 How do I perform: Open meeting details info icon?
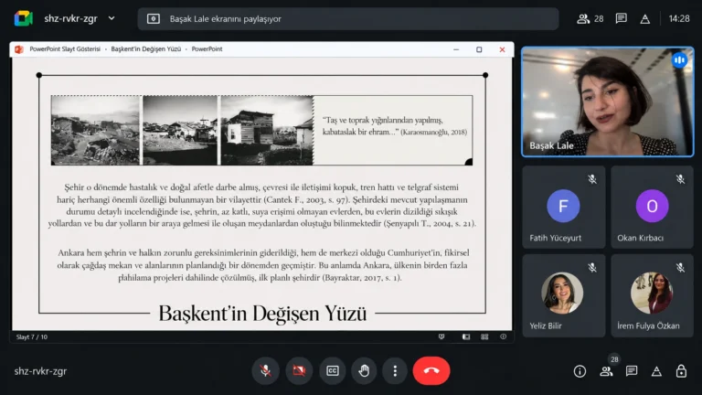580,371
